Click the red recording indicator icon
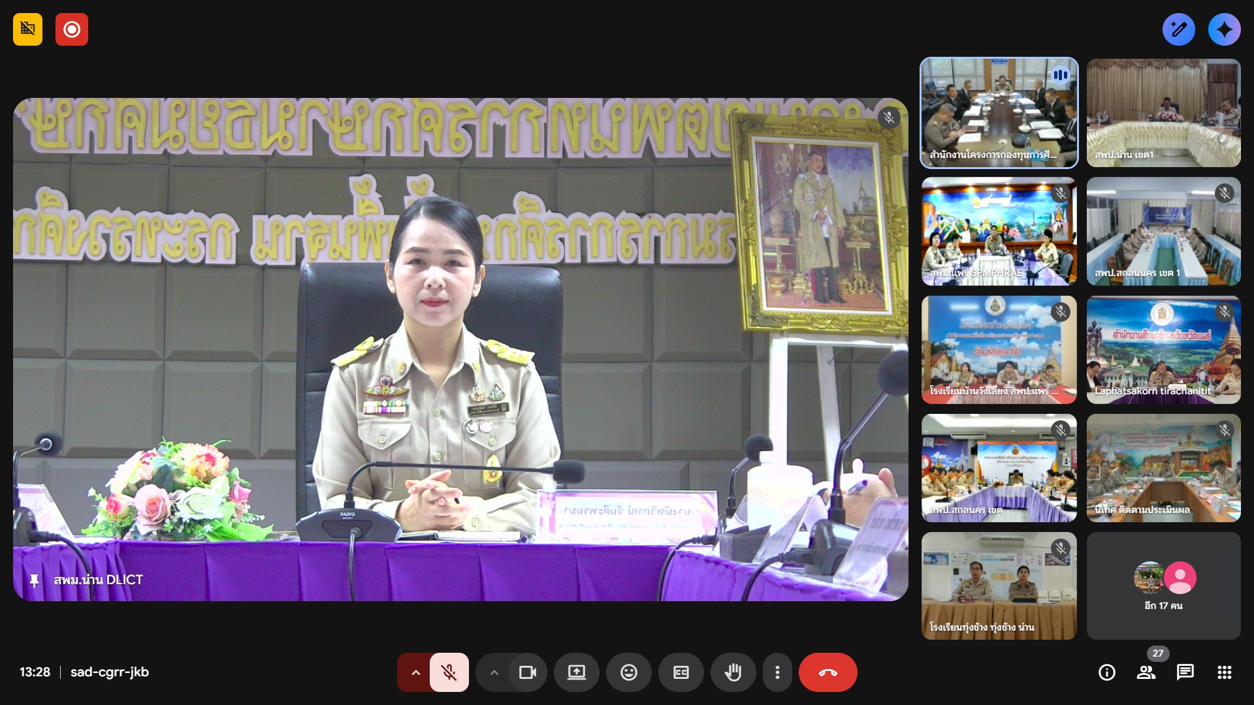The width and height of the screenshot is (1254, 705). (72, 29)
